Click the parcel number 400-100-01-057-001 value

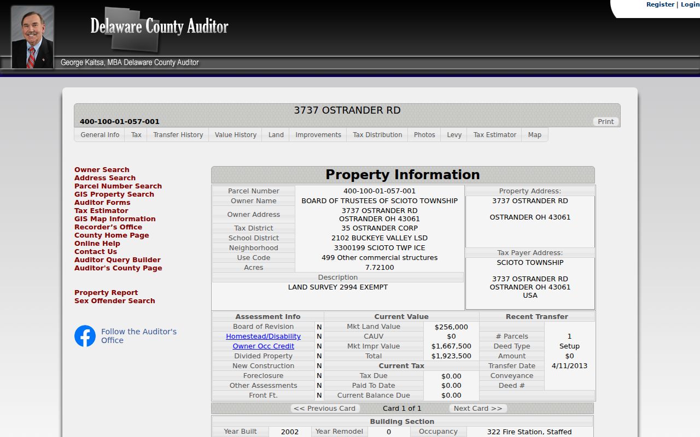(380, 191)
